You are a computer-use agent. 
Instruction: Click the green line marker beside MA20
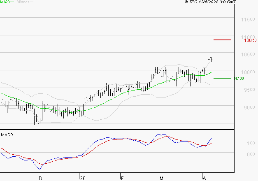click(x=12, y=2)
